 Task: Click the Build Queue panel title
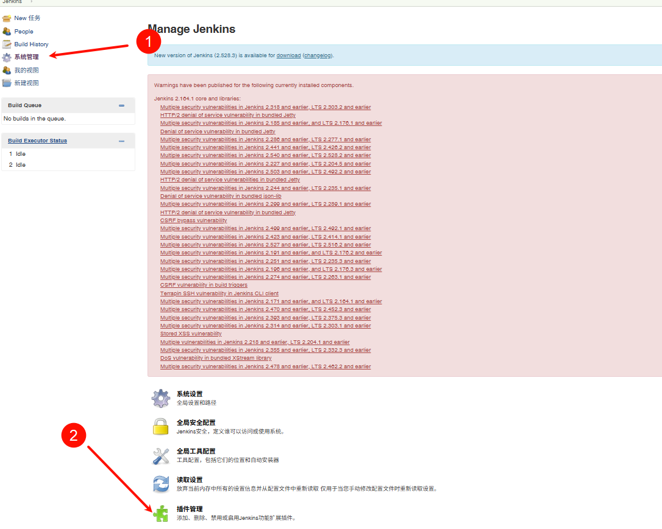tap(24, 105)
